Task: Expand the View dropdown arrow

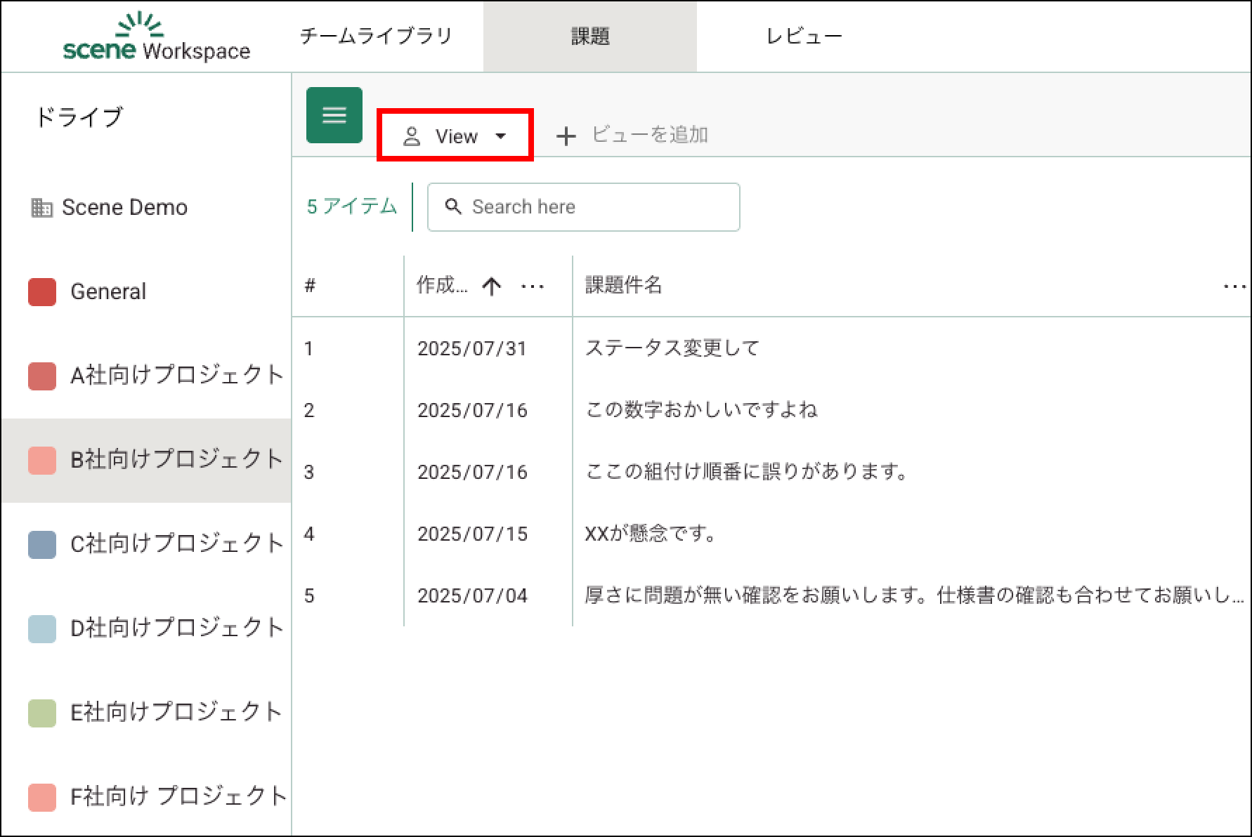Action: [x=501, y=136]
